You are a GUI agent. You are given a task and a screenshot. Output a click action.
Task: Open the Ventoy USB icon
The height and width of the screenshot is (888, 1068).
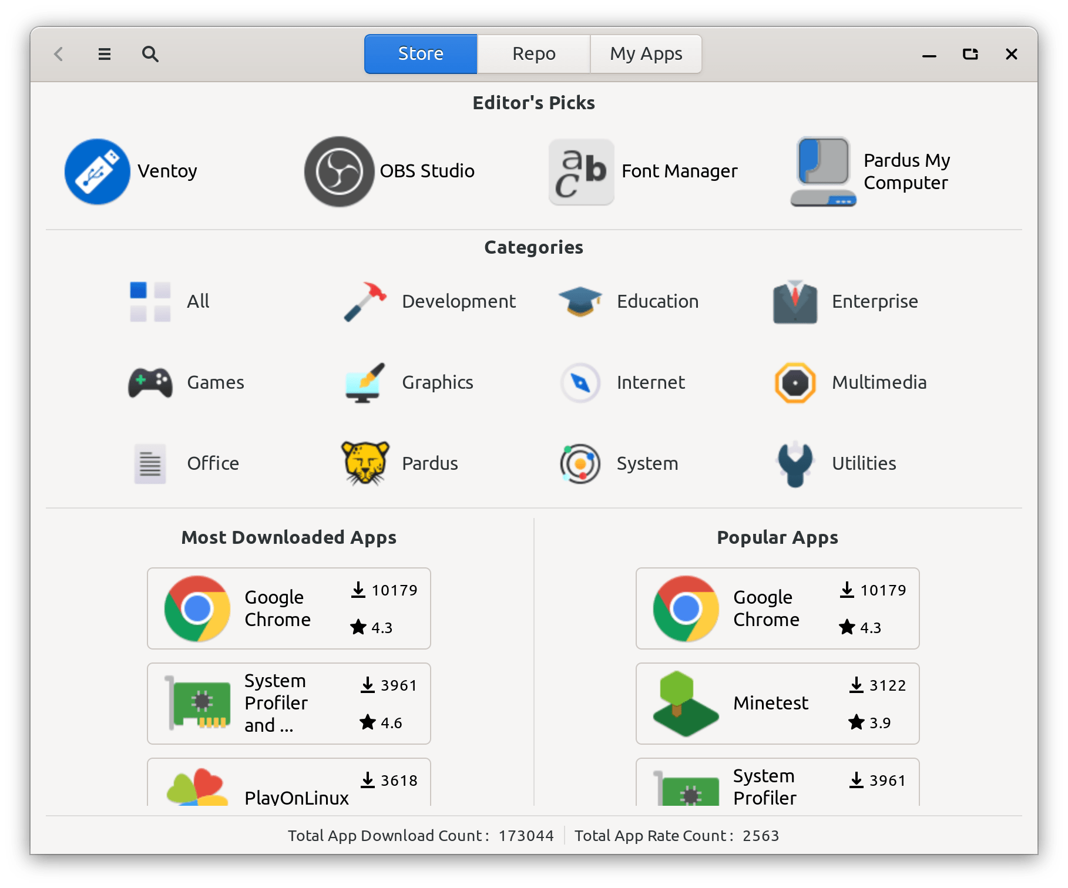pyautogui.click(x=98, y=171)
